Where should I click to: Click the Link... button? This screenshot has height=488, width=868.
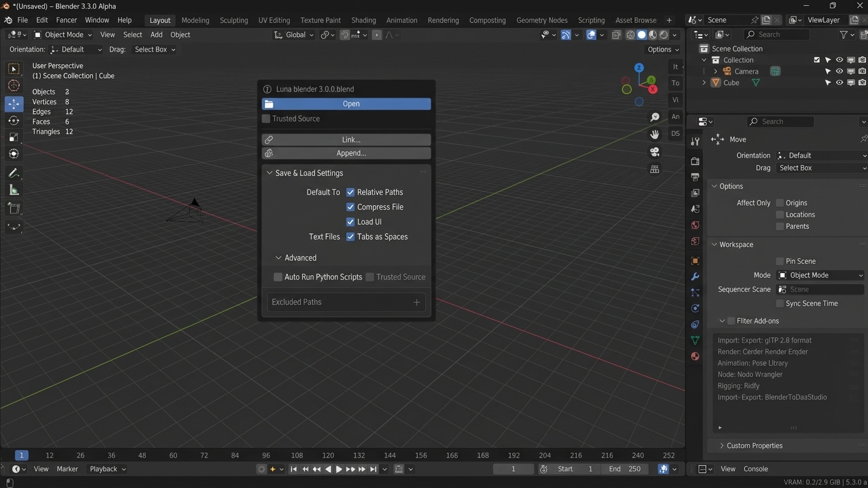coord(346,140)
